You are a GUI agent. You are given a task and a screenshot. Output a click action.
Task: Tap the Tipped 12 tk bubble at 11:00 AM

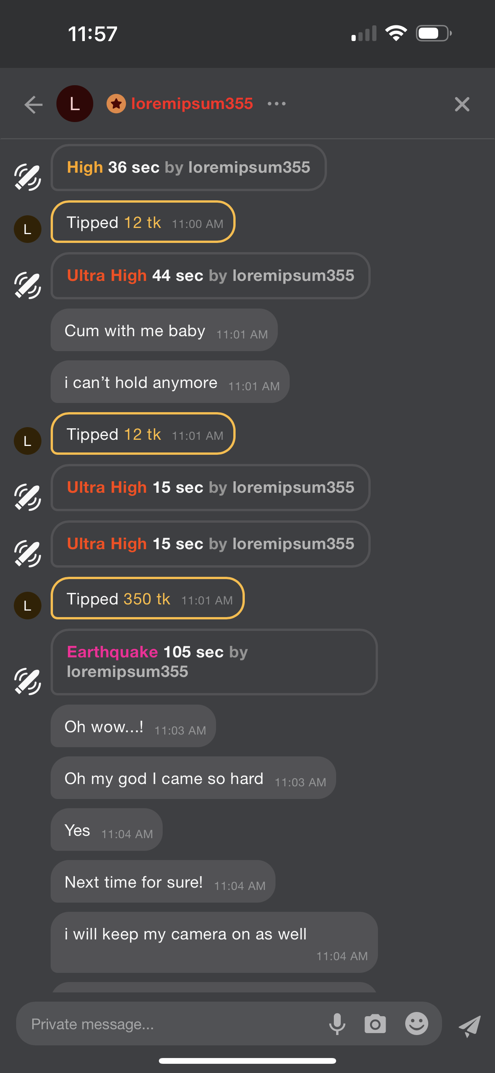[x=143, y=222]
